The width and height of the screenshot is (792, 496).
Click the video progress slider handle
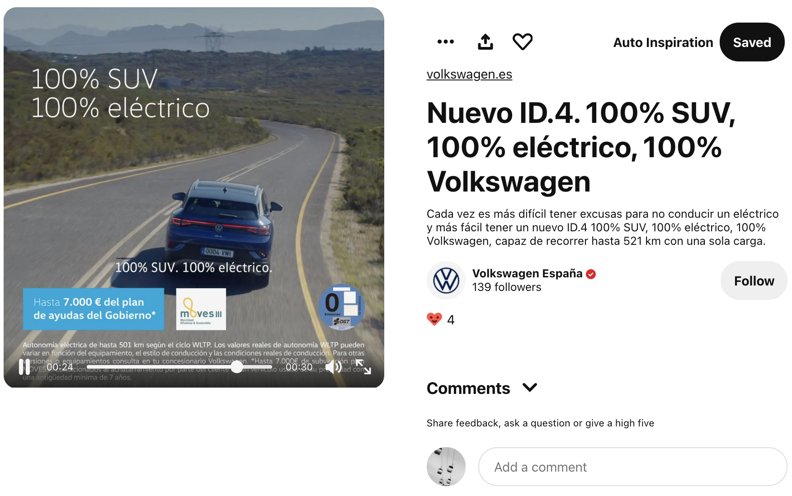pyautogui.click(x=237, y=367)
